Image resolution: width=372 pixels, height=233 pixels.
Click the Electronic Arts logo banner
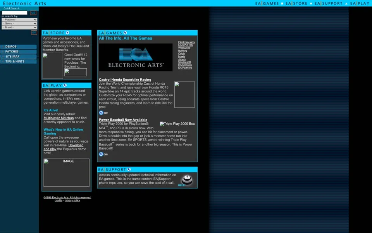[x=136, y=57]
